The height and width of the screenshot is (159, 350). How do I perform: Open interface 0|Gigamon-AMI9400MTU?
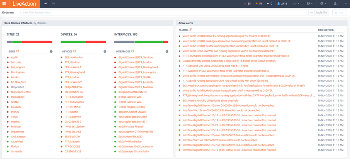[x=133, y=92]
